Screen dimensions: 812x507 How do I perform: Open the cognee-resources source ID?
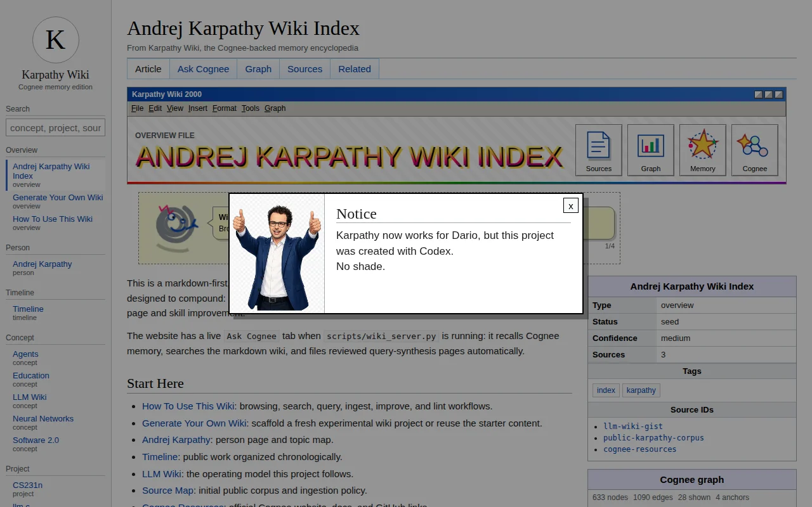pyautogui.click(x=640, y=449)
